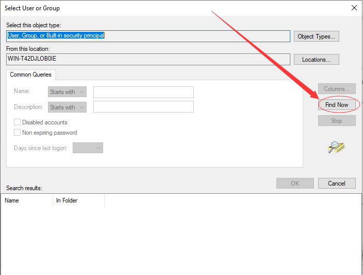Screen dimensions: 363x275
Task: Focus the Description query text field
Action: [143, 106]
